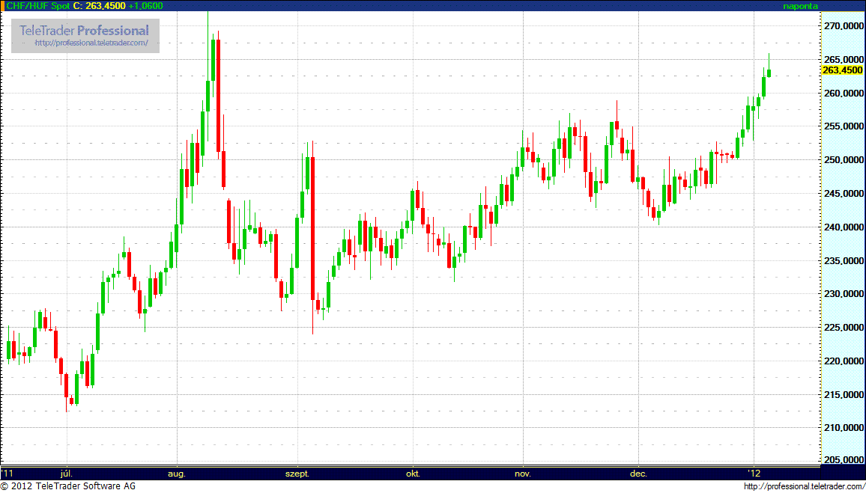Click the szept. month label on time axis

pos(299,474)
